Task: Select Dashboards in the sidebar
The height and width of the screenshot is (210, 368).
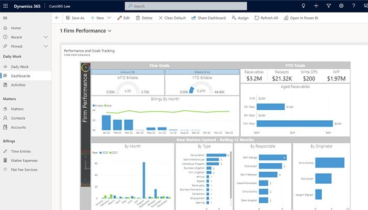Action: [x=26, y=76]
